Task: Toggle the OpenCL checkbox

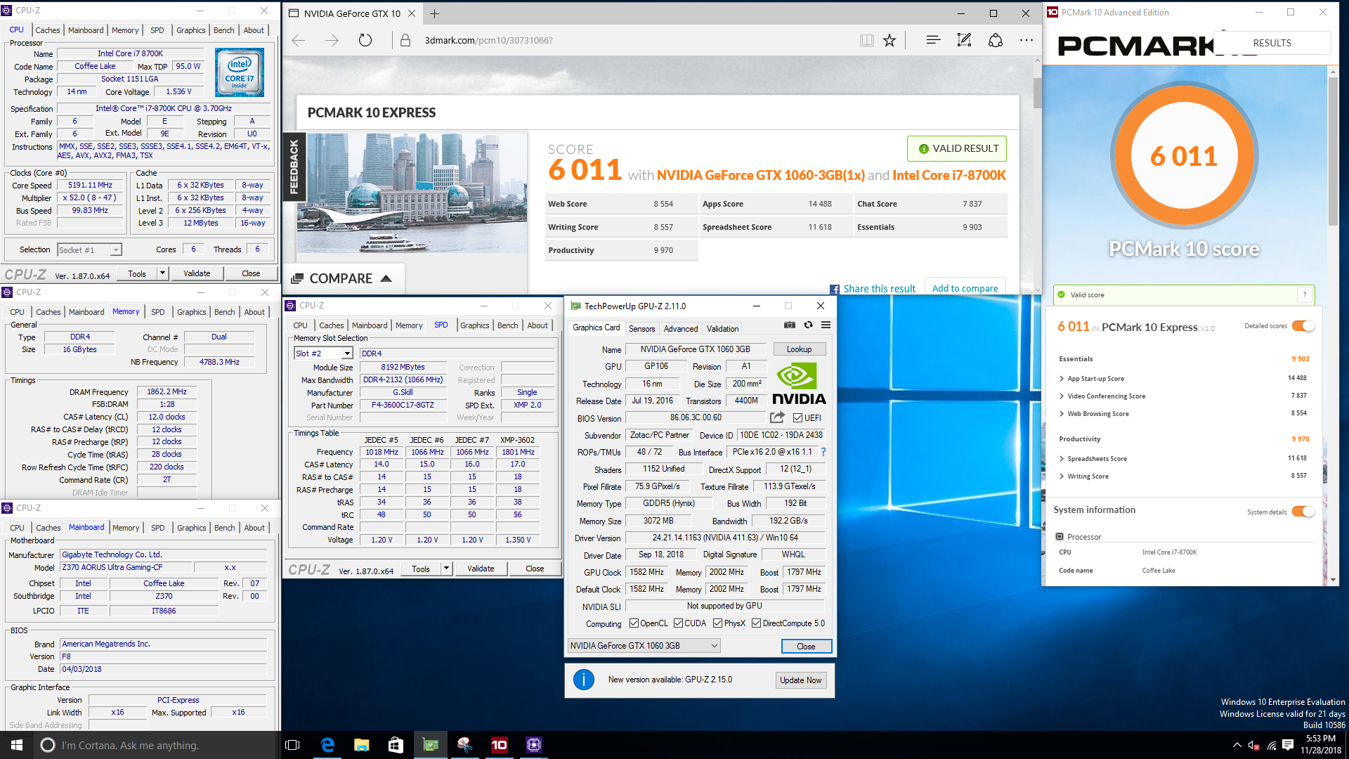Action: (x=634, y=623)
